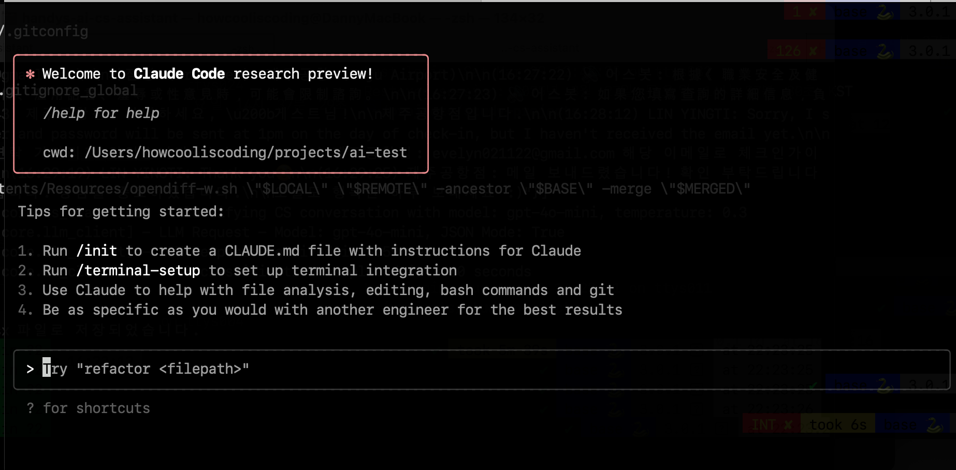Viewport: 956px width, 470px height.
Task: Click the CLAUDE.md file name in tips
Action: (x=262, y=251)
